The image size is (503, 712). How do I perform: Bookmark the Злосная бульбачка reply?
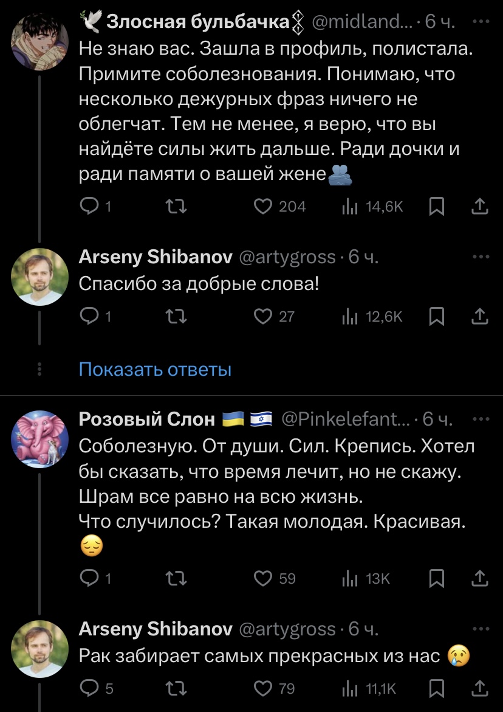tap(436, 207)
